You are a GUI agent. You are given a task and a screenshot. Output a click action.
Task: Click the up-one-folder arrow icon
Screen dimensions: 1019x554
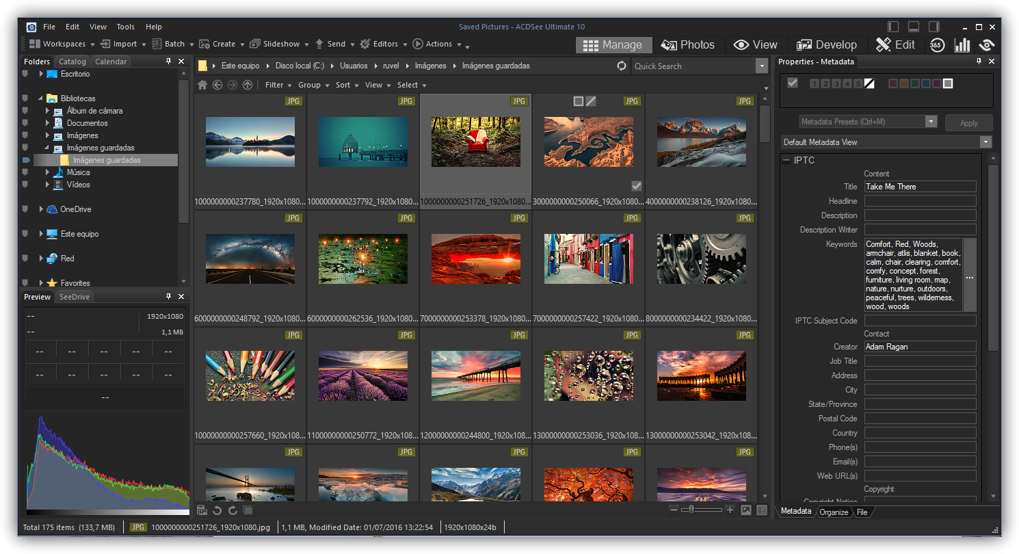[247, 85]
